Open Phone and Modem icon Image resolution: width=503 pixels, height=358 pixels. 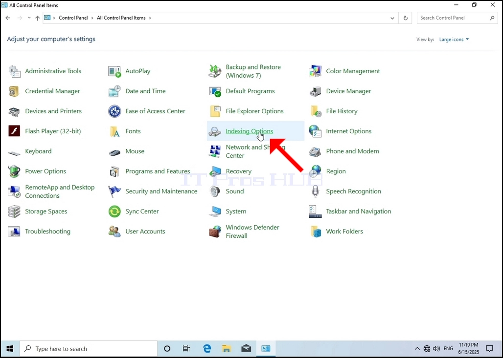315,151
